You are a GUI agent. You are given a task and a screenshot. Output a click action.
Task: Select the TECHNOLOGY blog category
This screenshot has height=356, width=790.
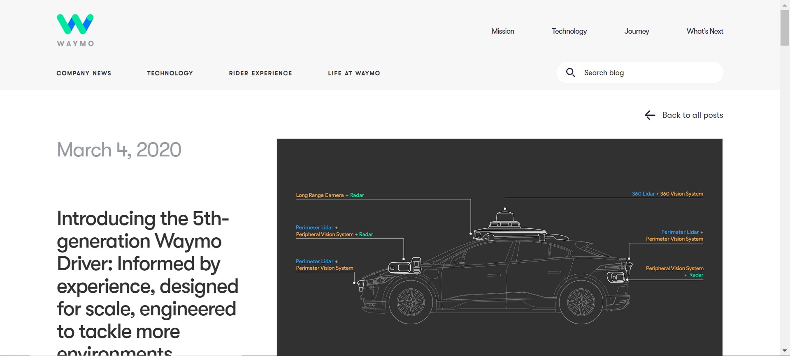(x=170, y=73)
